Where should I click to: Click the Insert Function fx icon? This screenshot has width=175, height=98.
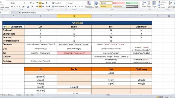[x=20, y=13]
